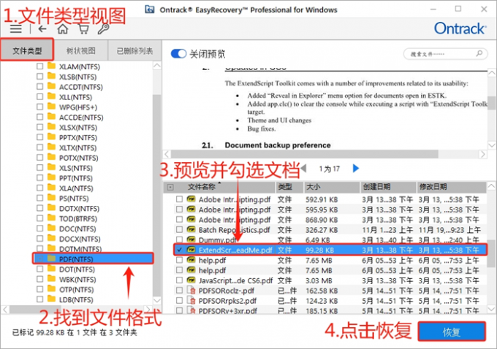Click the XLS(NTFS) folder icon
This screenshot has width=497, height=349.
coord(51,167)
